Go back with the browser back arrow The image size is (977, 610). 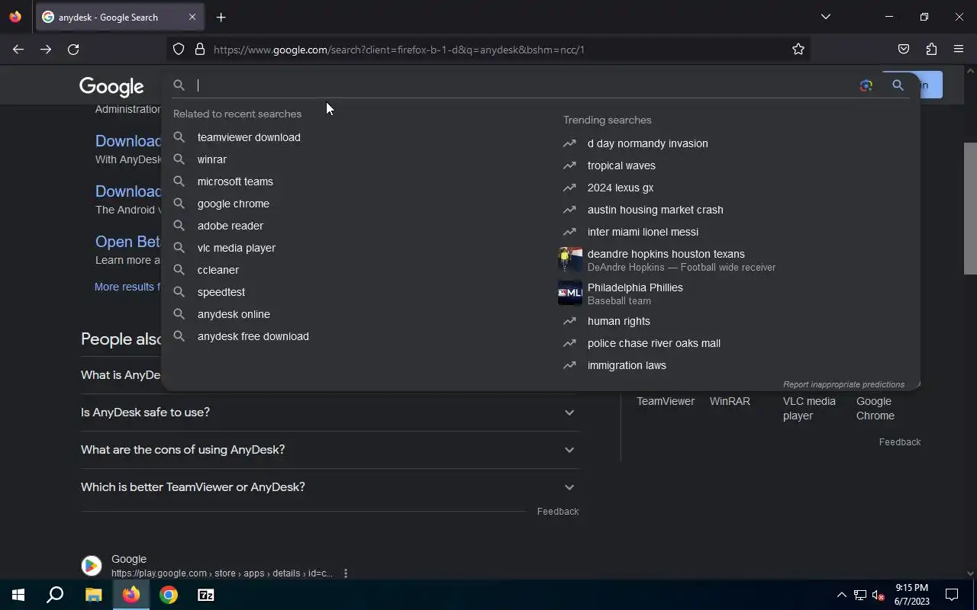point(18,50)
